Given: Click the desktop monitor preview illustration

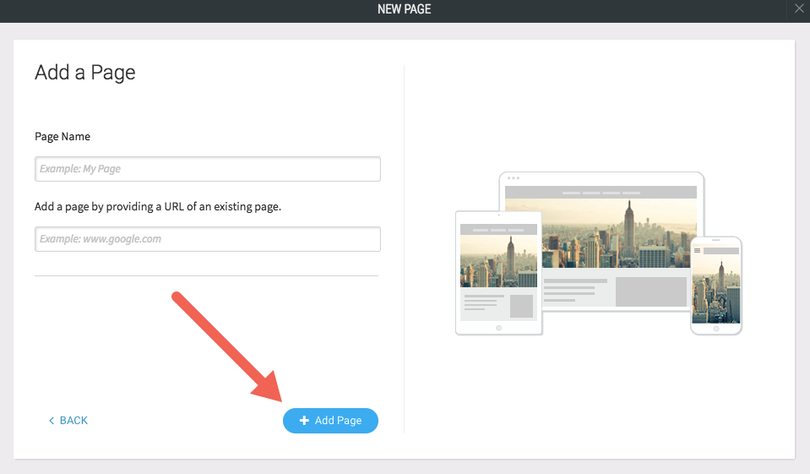Looking at the screenshot, I should pos(602,241).
